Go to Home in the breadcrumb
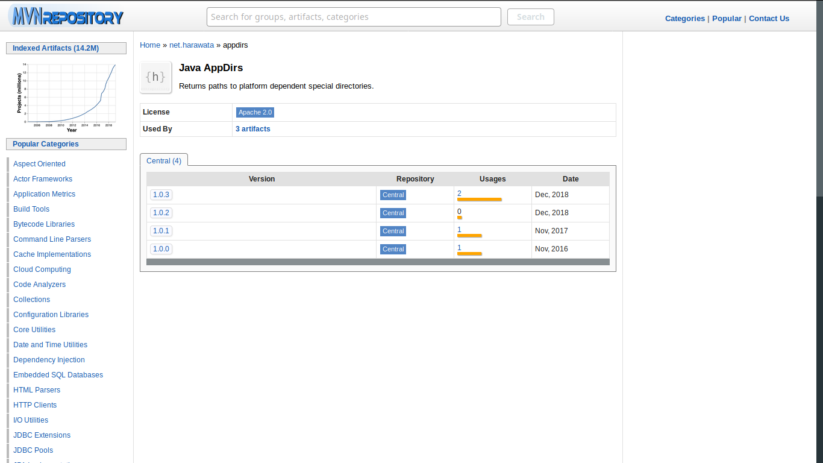 click(x=150, y=45)
